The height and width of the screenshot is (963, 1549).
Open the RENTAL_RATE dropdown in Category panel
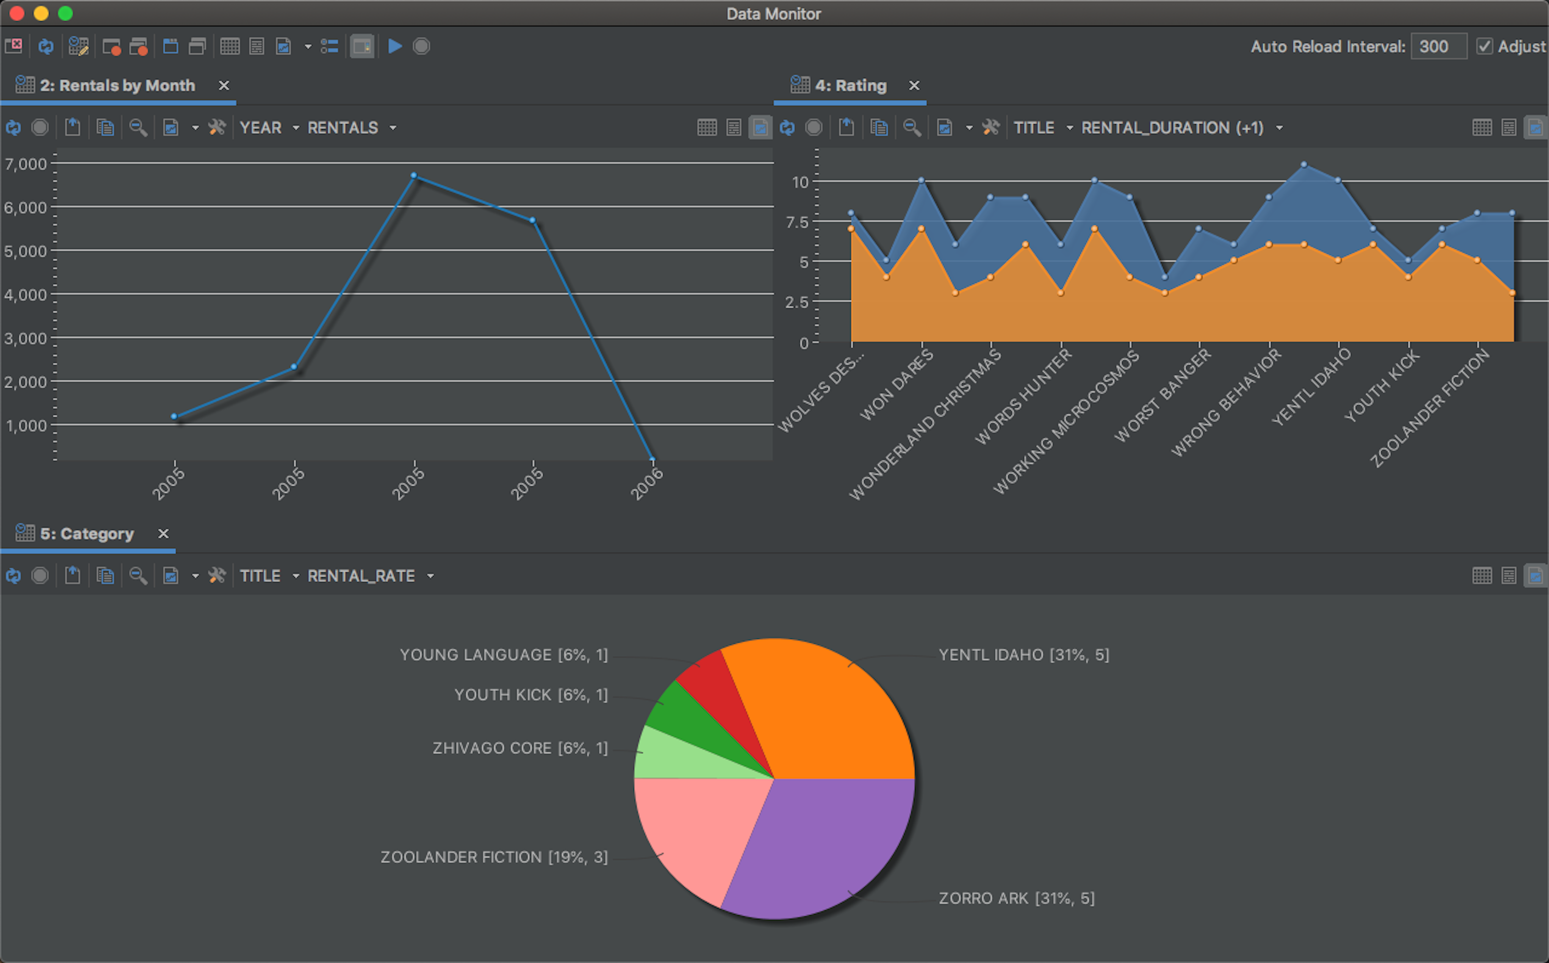[430, 575]
